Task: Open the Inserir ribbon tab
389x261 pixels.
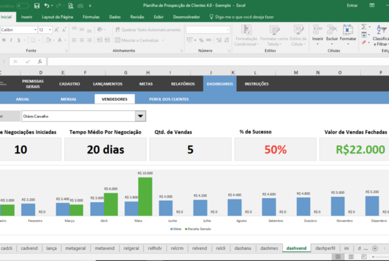Action: coord(27,17)
